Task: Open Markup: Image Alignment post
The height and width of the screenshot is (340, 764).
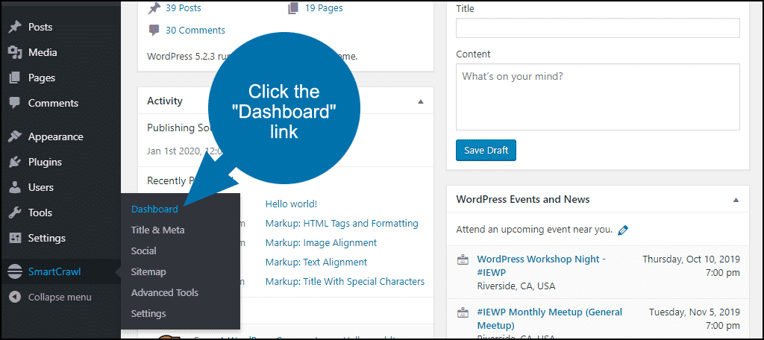Action: (x=321, y=243)
